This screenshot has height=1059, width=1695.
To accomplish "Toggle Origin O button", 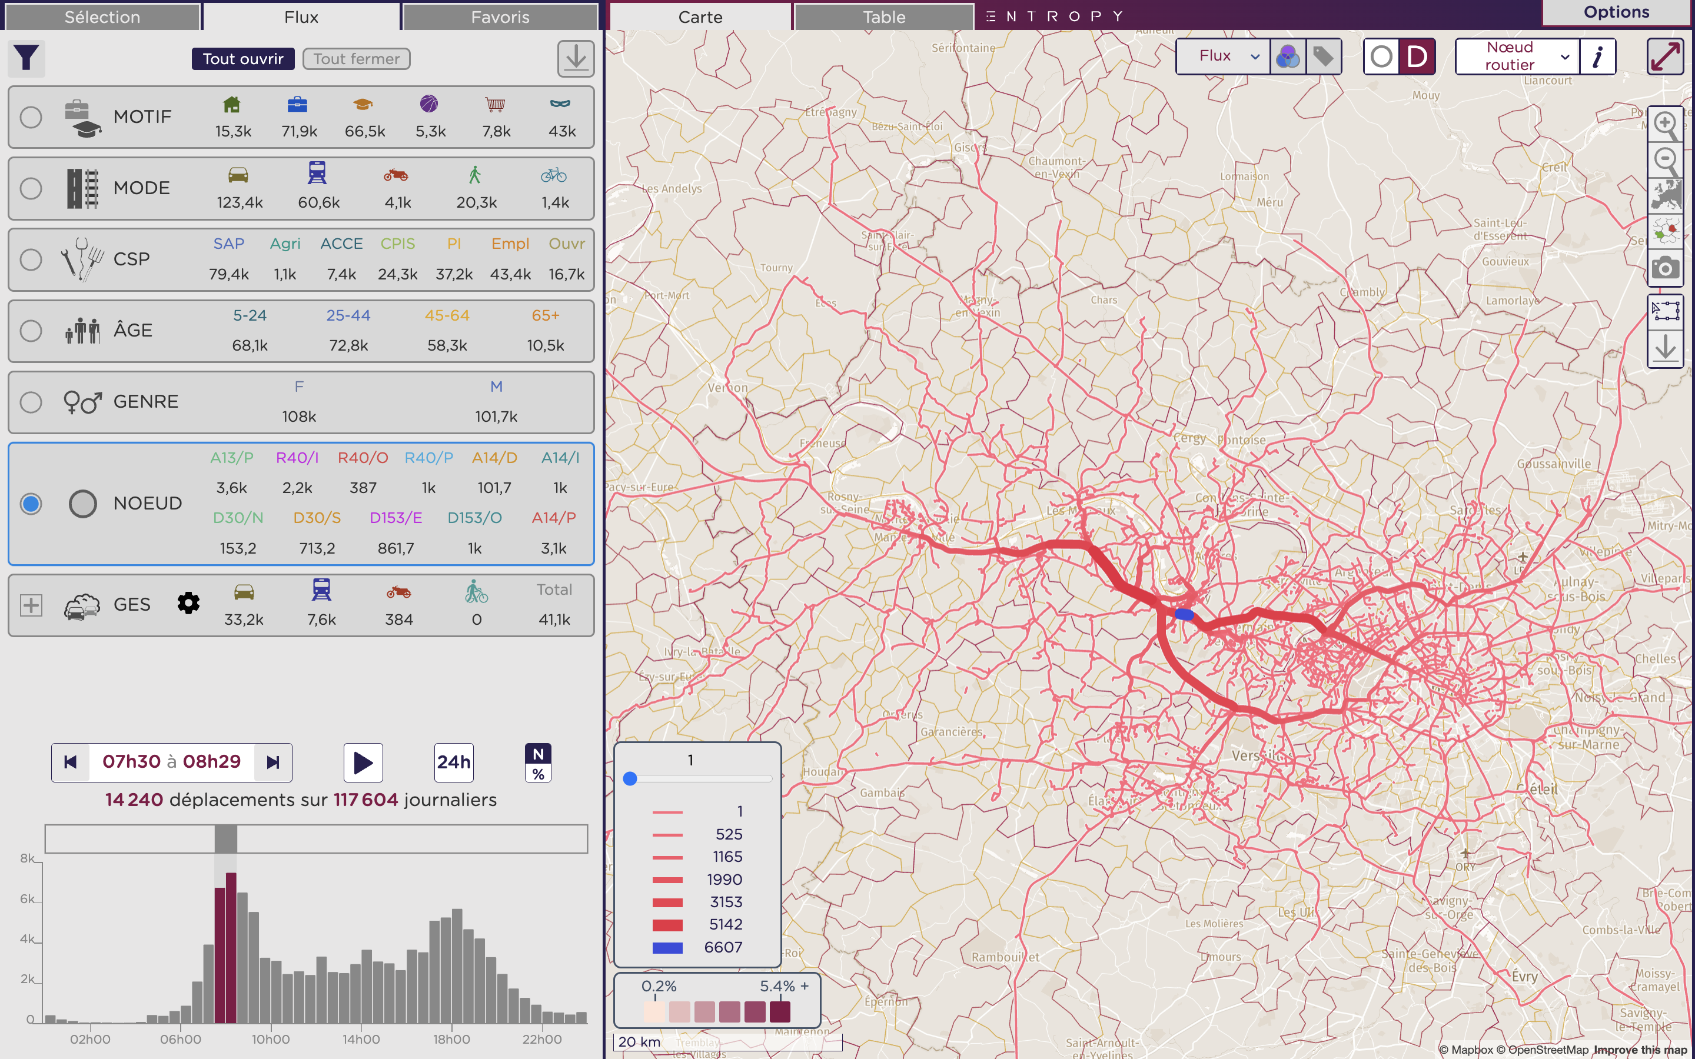I will click(x=1381, y=56).
